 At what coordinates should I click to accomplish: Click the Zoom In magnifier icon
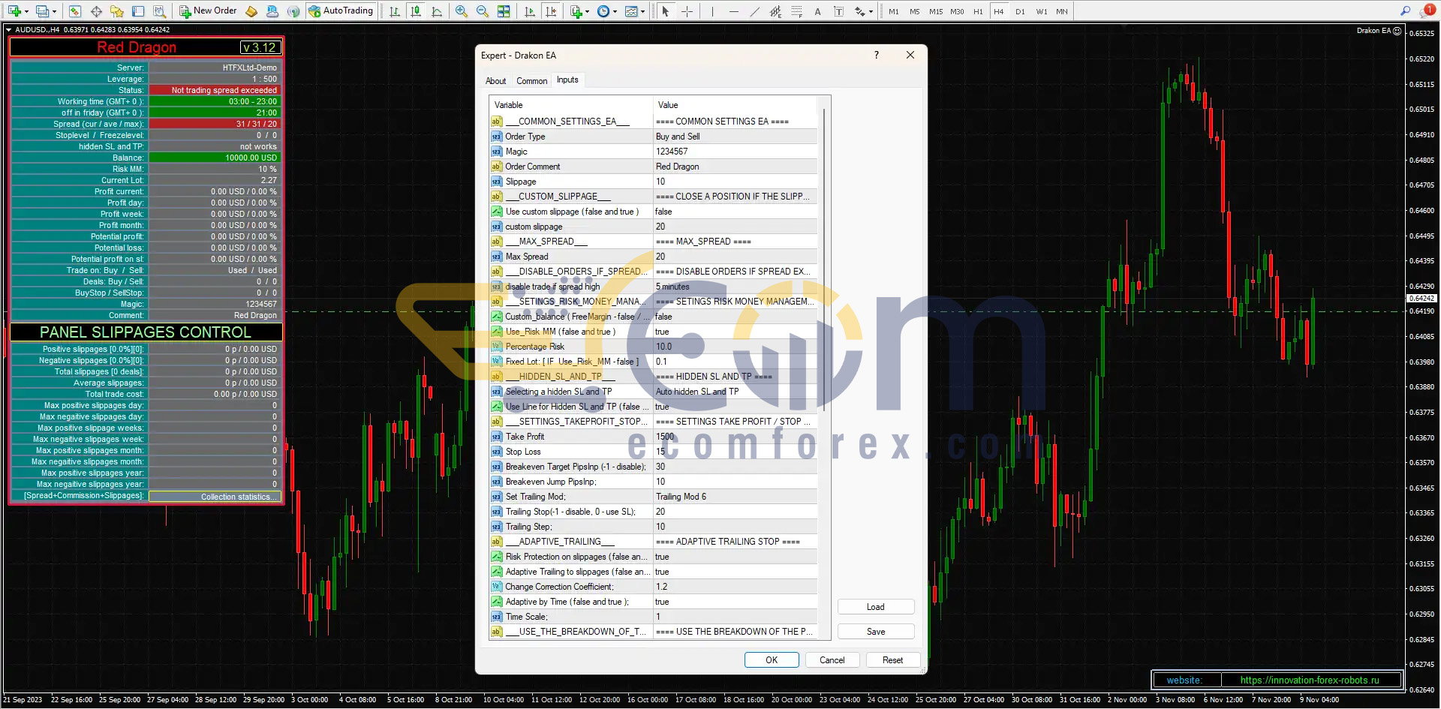(x=461, y=11)
